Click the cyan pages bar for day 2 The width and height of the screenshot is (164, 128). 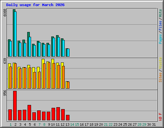[15, 34]
